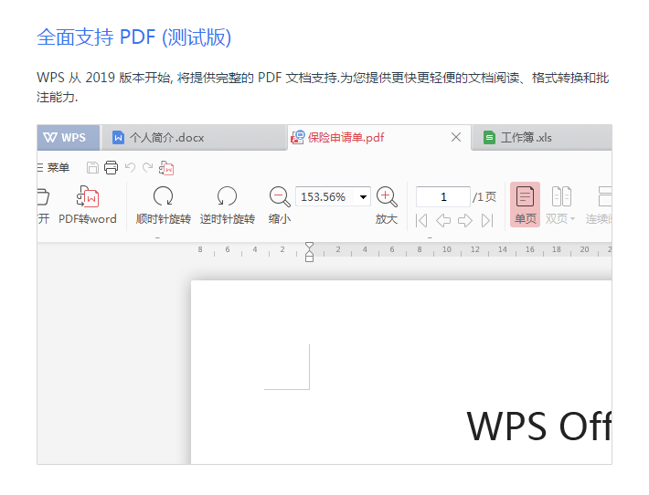Select the 连续 continuous reading view
Viewport: 649px width, 495px height.
tap(599, 205)
